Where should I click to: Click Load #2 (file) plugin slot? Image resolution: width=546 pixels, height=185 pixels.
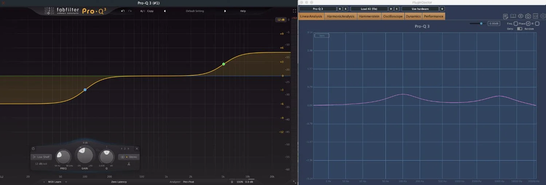point(369,9)
